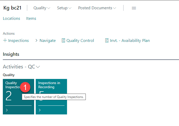Click the report icon beside Invt. - Availability Plan
The width and height of the screenshot is (179, 126).
(x=107, y=41)
